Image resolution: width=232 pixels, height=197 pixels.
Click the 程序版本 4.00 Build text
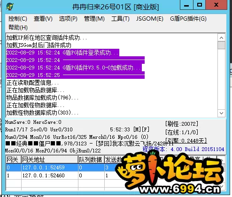point(183,149)
